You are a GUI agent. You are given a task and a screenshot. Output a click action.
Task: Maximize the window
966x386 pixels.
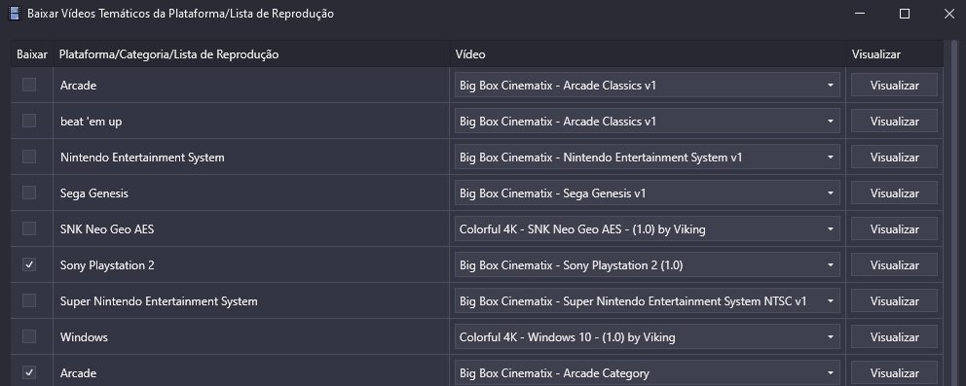click(x=905, y=14)
